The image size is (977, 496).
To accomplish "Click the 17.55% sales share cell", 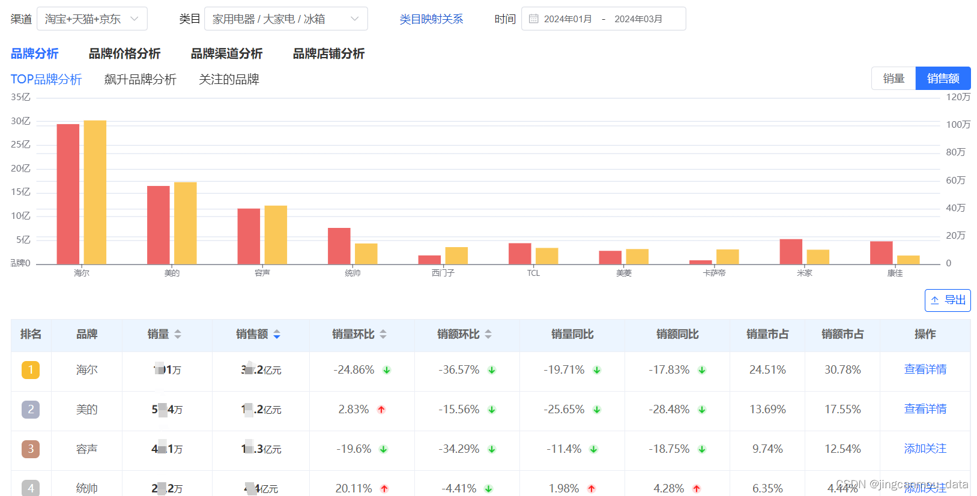I will [x=842, y=410].
